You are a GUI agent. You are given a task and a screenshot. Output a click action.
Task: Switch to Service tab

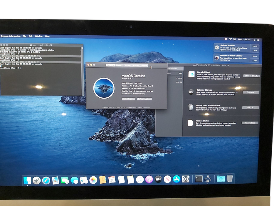click(x=144, y=66)
